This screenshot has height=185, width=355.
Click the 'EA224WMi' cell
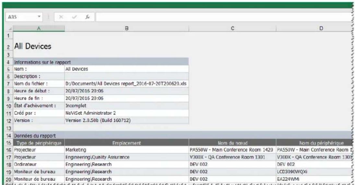pos(314,180)
